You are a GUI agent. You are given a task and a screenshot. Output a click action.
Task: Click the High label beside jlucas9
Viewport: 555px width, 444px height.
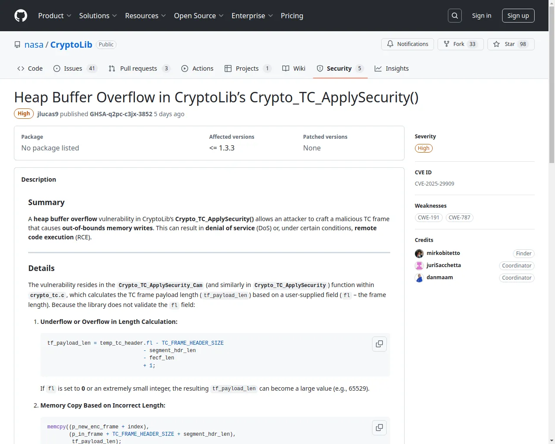click(24, 114)
